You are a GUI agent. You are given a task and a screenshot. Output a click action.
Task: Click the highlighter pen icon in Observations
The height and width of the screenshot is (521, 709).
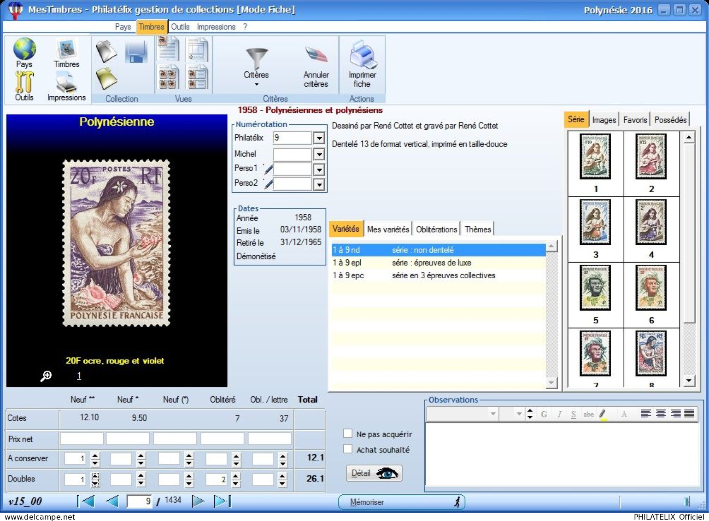coord(603,414)
